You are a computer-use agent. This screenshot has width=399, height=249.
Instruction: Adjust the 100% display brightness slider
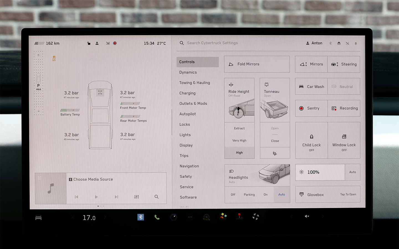[x=320, y=172]
